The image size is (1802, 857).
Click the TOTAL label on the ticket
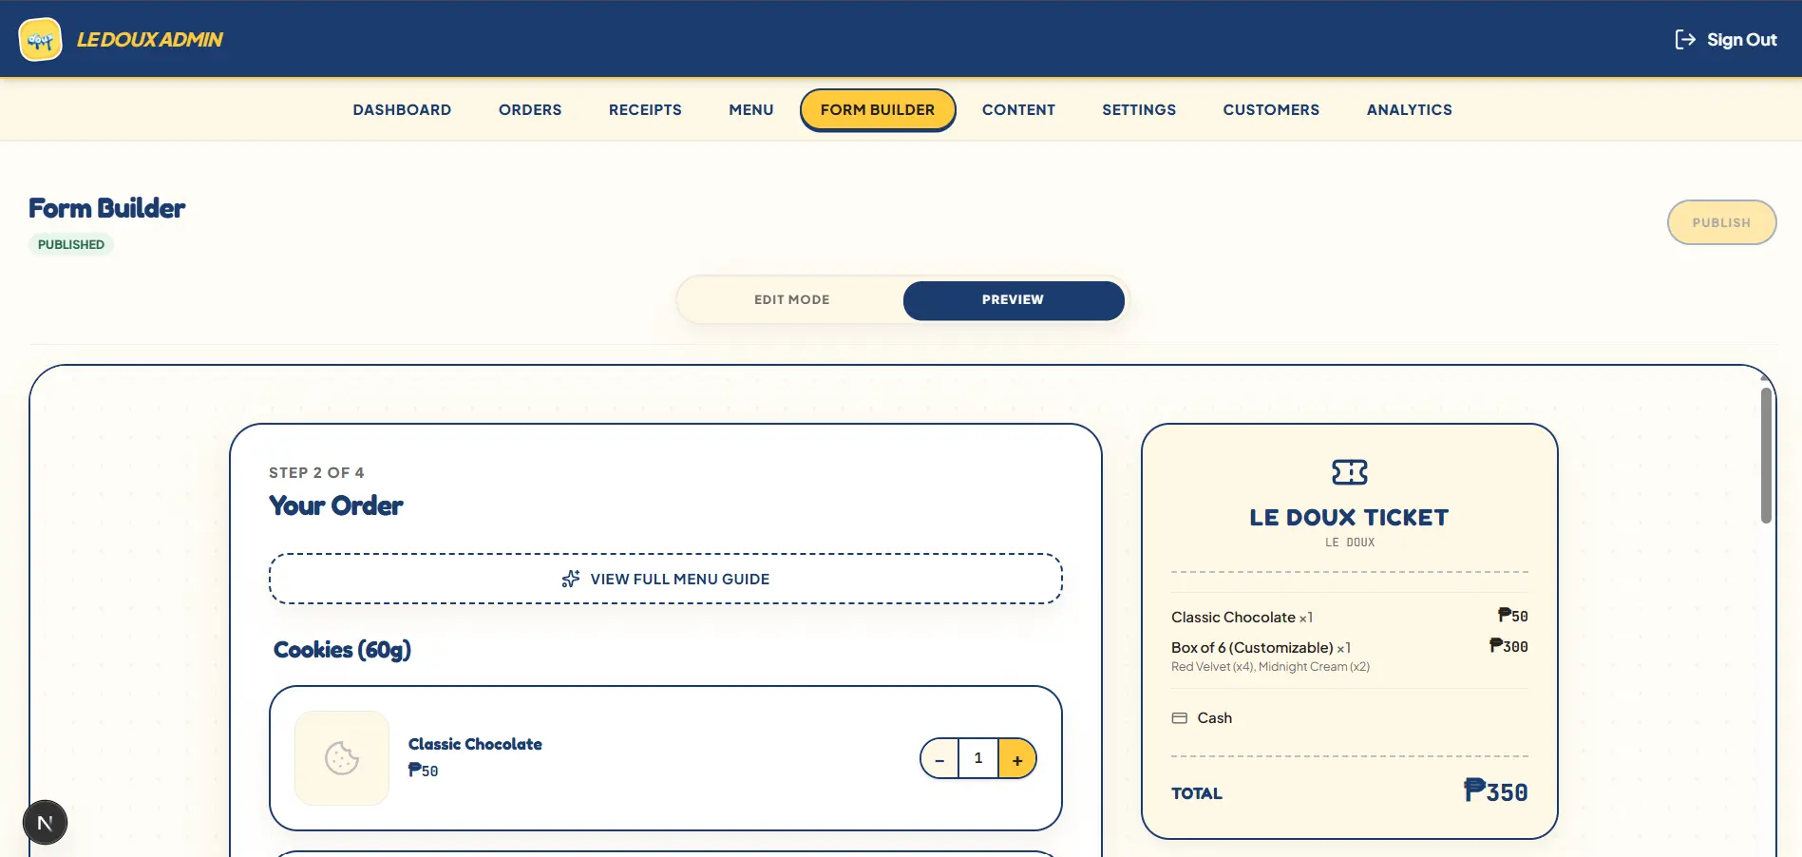(x=1197, y=793)
